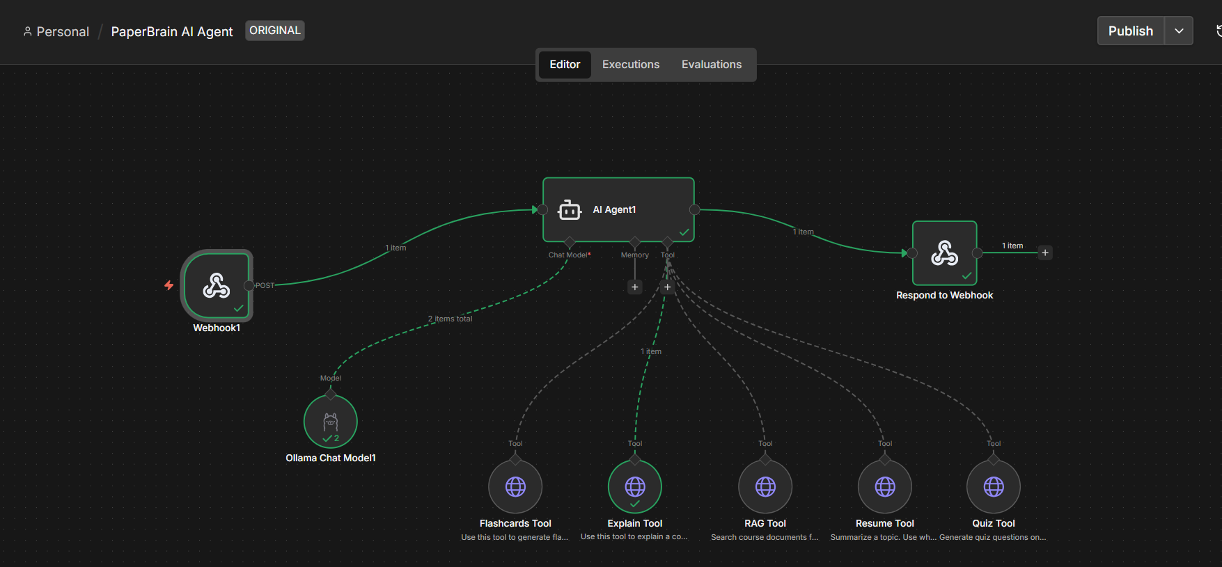Click the Ollama Chat Model1 label
This screenshot has height=567, width=1222.
click(331, 458)
